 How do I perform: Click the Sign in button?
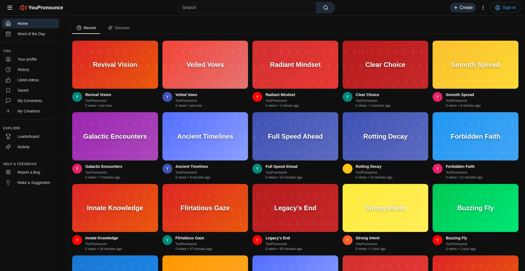pos(505,8)
